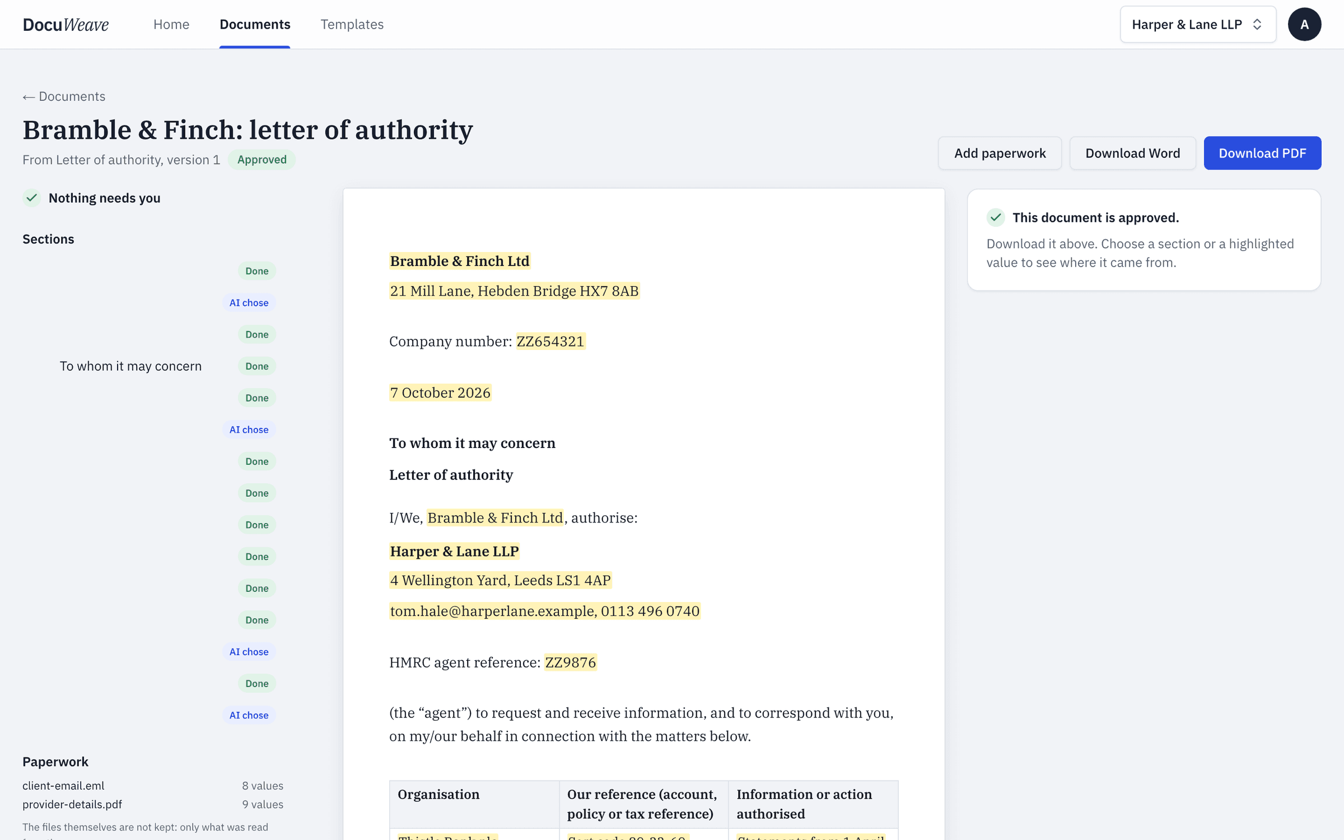The width and height of the screenshot is (1344, 840).
Task: Switch to the Templates tab
Action: [x=352, y=24]
